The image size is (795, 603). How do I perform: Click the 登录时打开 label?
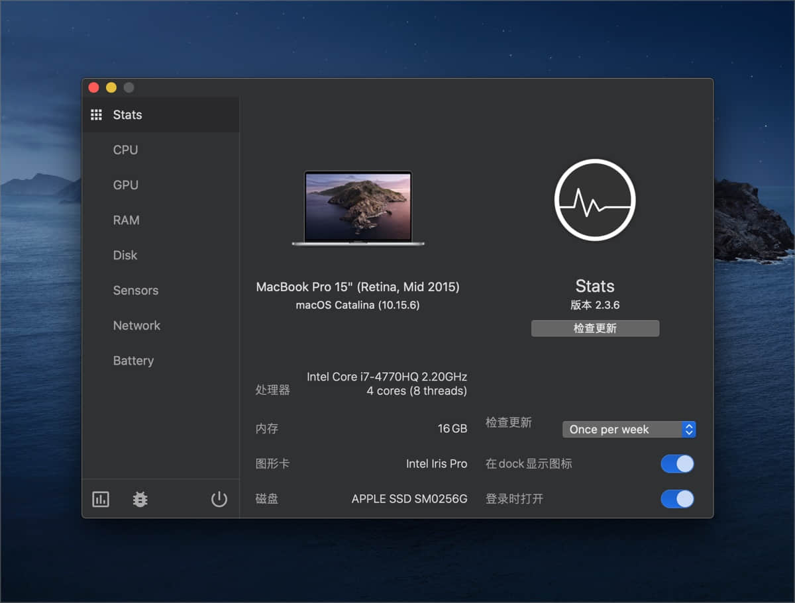(514, 499)
